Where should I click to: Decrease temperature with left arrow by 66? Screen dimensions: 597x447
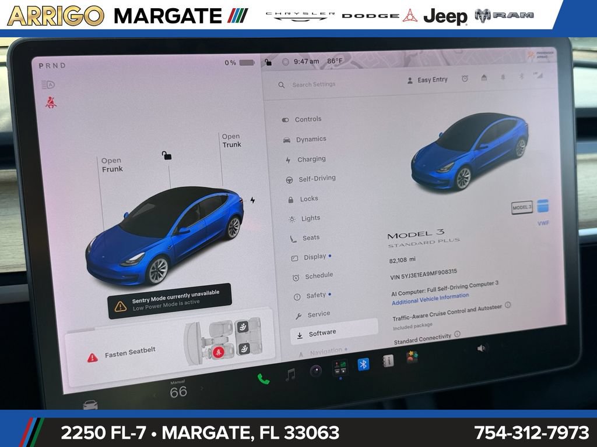click(x=155, y=395)
